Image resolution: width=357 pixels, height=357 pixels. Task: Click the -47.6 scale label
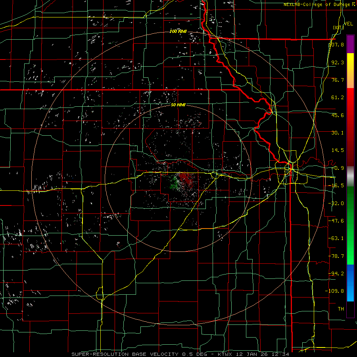coord(336,221)
